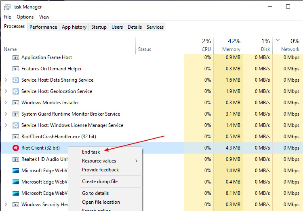Choose End task from context menu

coord(91,152)
